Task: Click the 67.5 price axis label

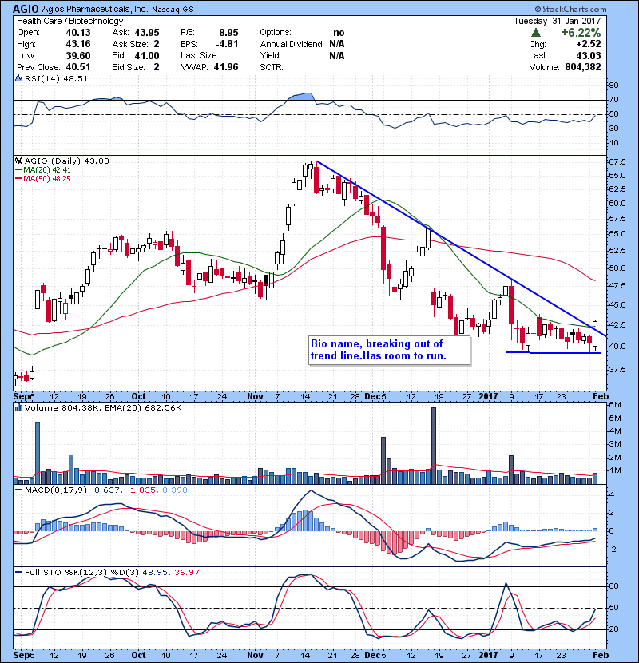Action: point(618,162)
